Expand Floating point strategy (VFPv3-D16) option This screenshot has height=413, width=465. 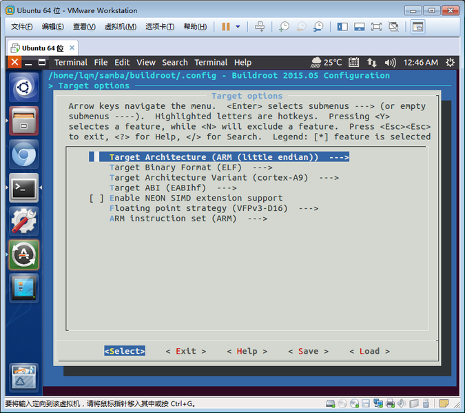[x=214, y=208]
